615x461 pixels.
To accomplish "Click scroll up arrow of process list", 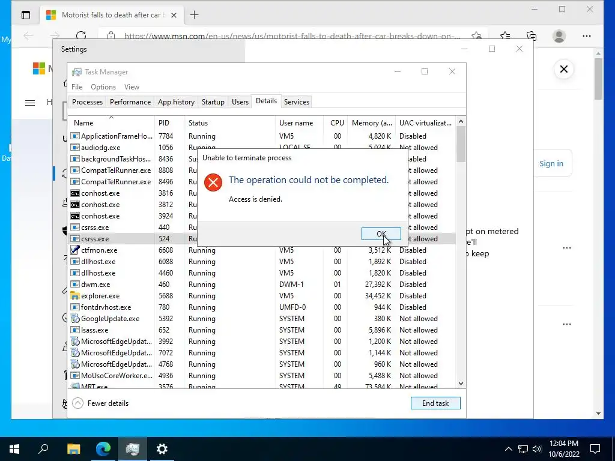I will tap(461, 121).
